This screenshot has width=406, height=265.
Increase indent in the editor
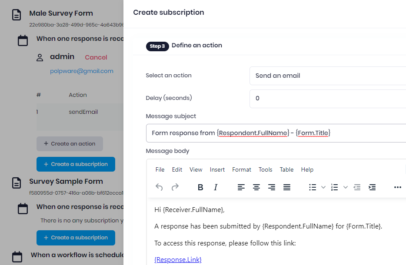(372, 187)
